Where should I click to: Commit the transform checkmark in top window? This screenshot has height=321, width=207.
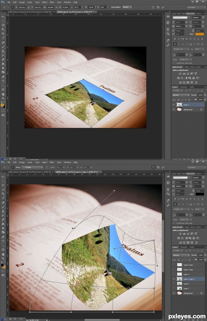(x=163, y=7)
